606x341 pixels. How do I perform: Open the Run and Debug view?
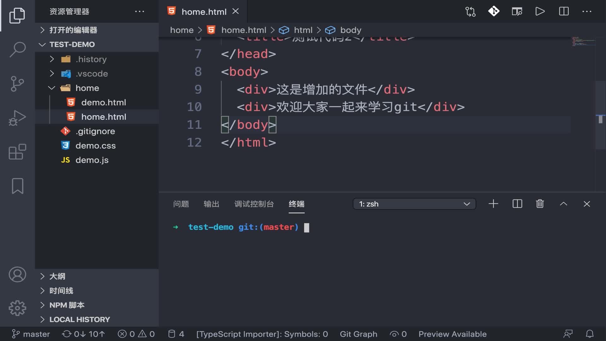point(17,118)
